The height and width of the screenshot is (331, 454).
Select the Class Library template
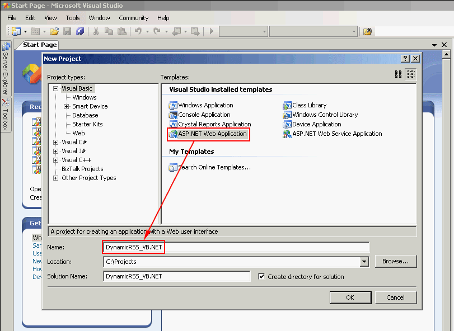pos(305,105)
